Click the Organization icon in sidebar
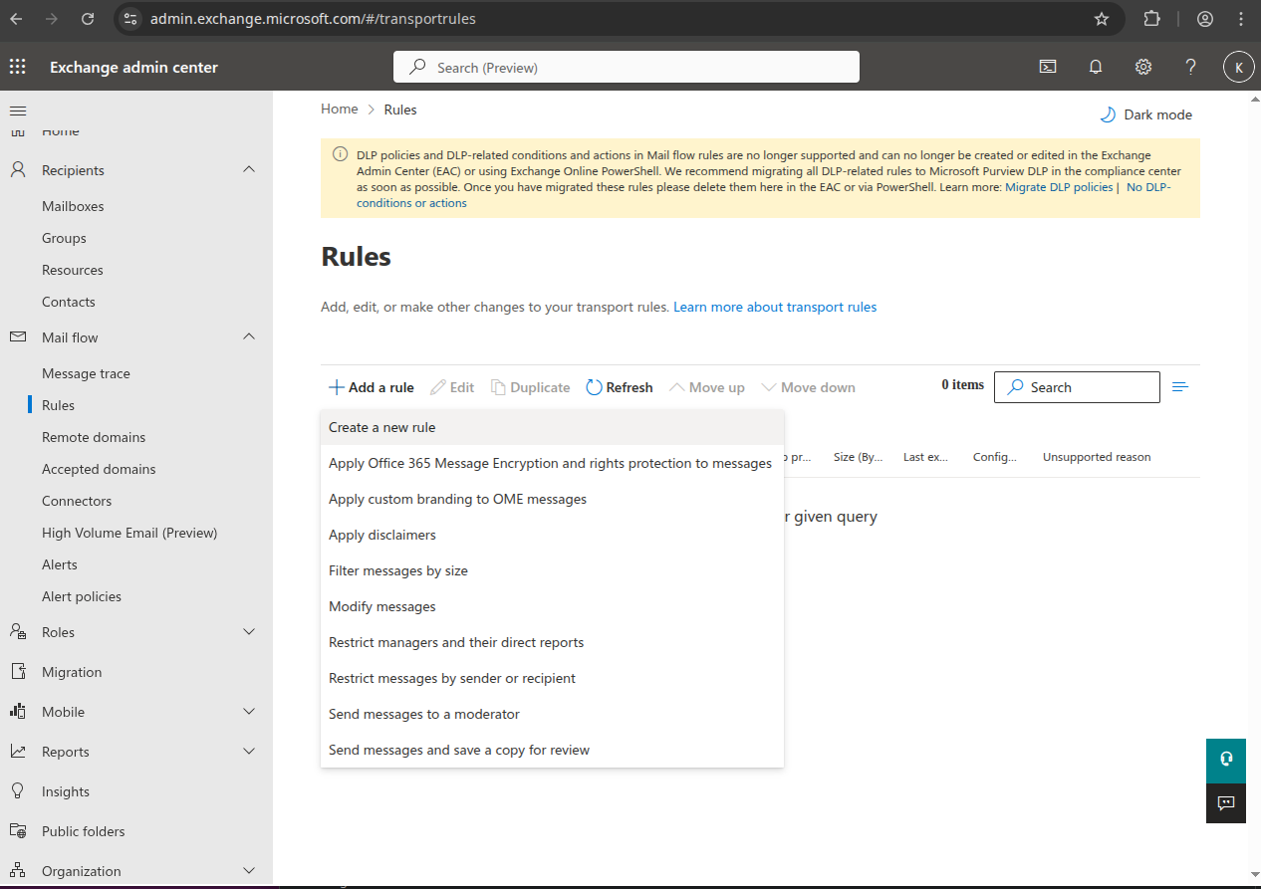The image size is (1261, 889). click(18, 871)
